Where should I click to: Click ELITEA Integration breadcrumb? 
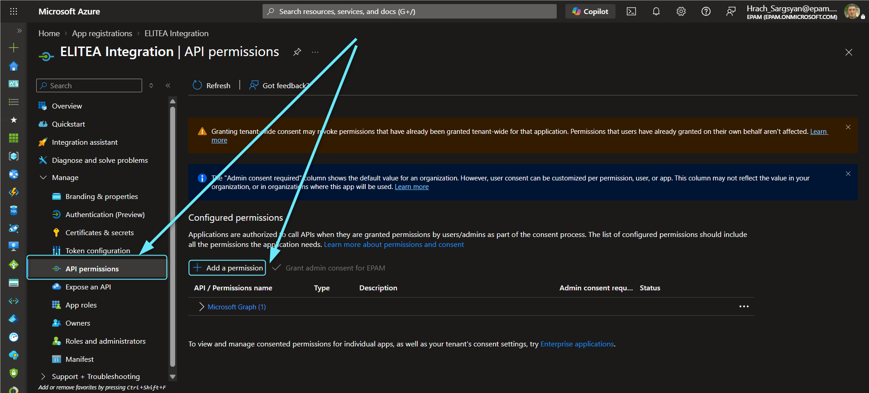coord(177,33)
